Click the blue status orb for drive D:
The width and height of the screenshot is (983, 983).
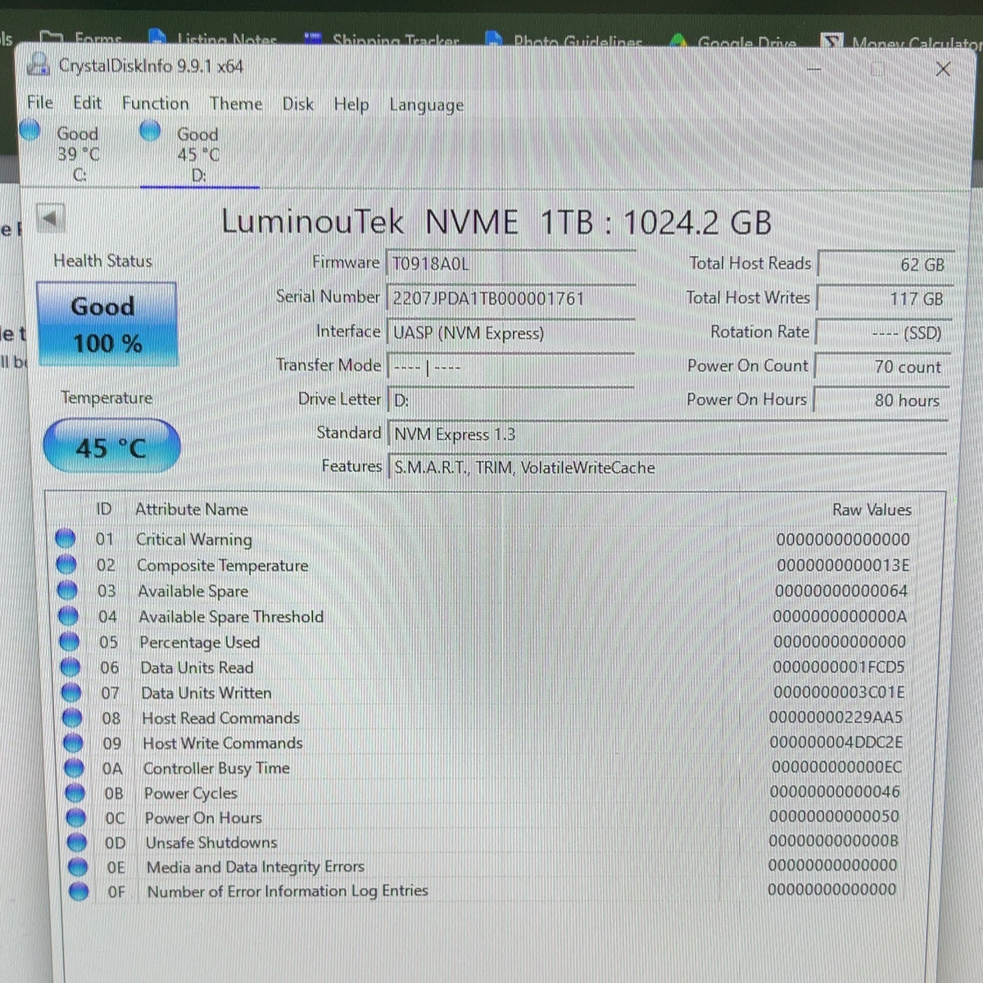point(150,130)
